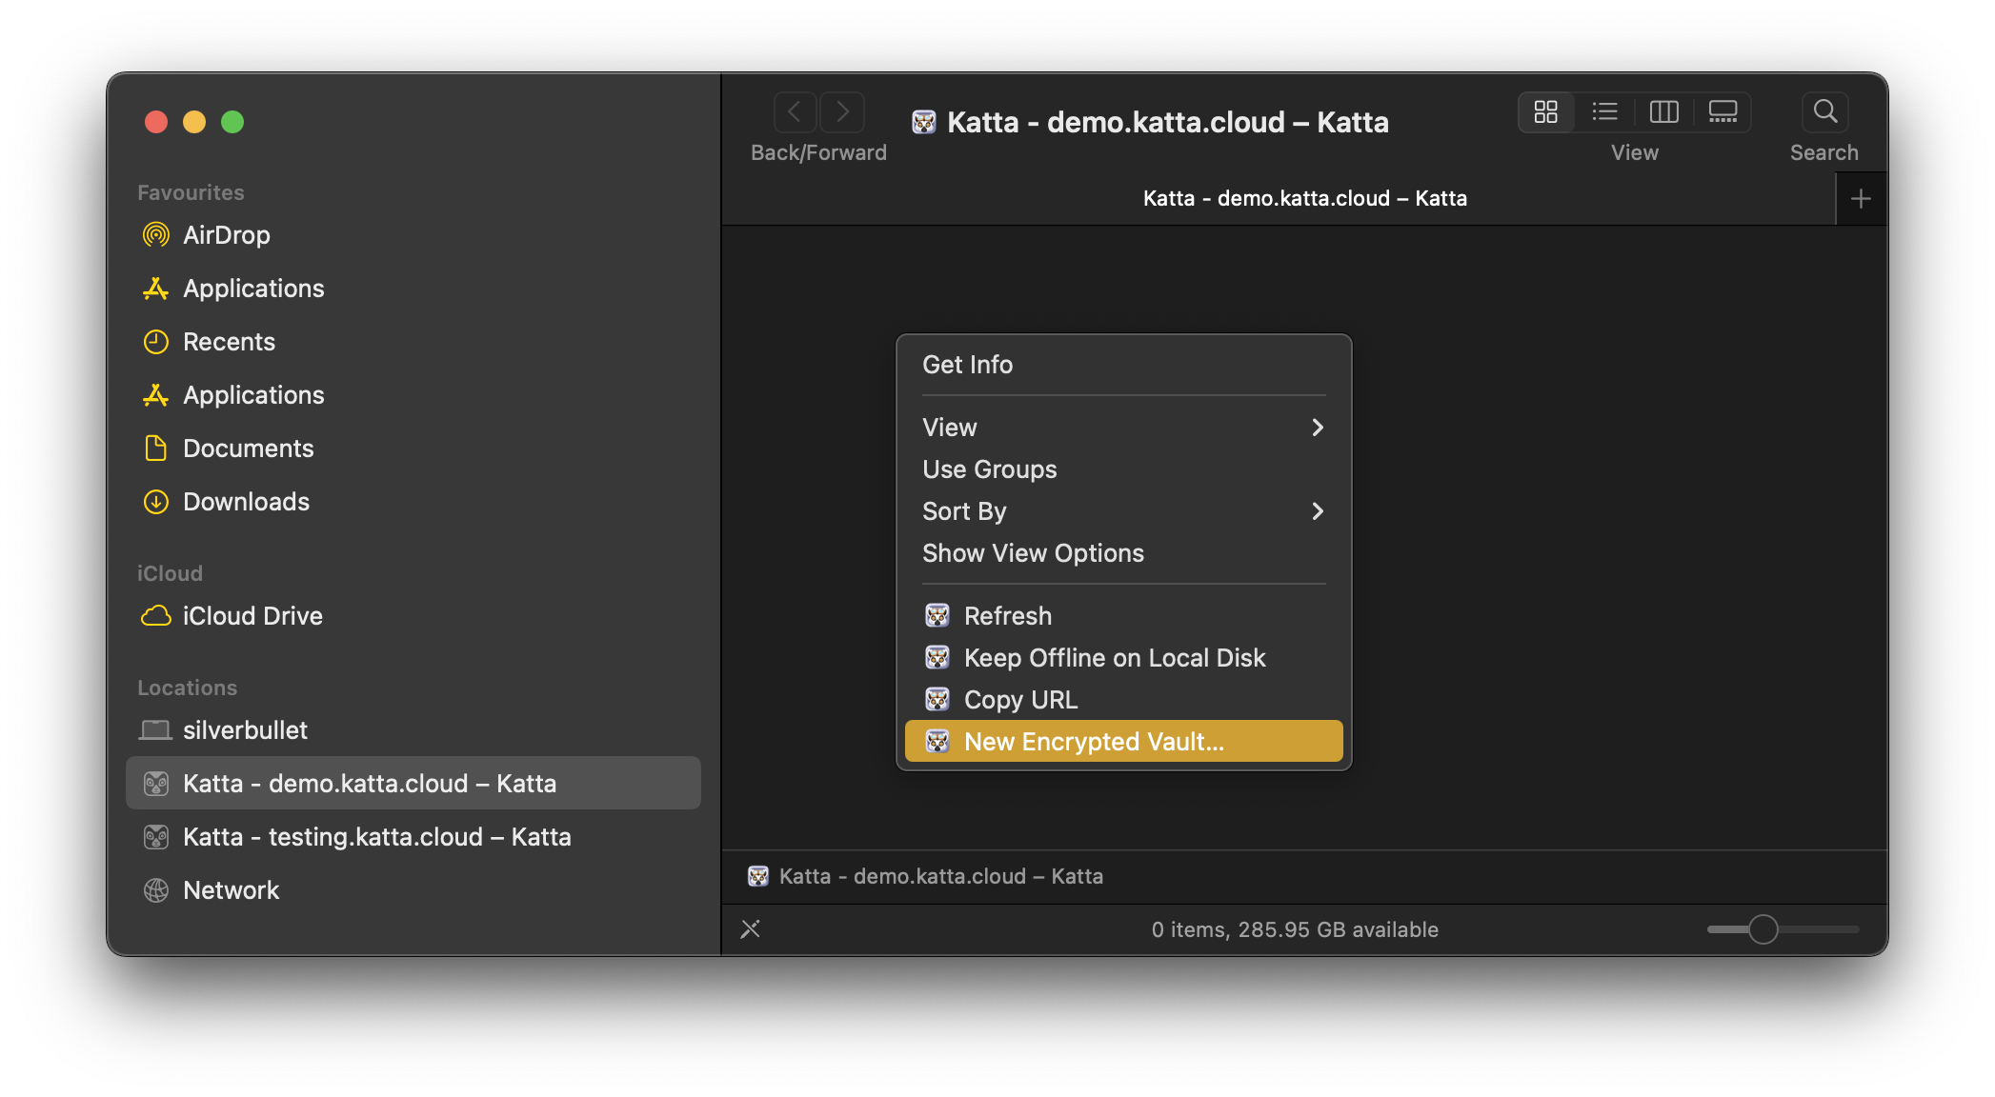This screenshot has width=1995, height=1097.
Task: Switch to column view
Action: pyautogui.click(x=1664, y=112)
